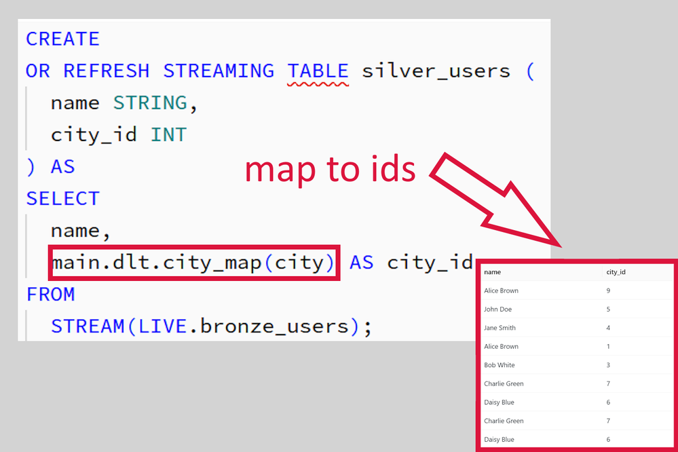
Task: Click the INT type next to city_id
Action: click(x=169, y=134)
